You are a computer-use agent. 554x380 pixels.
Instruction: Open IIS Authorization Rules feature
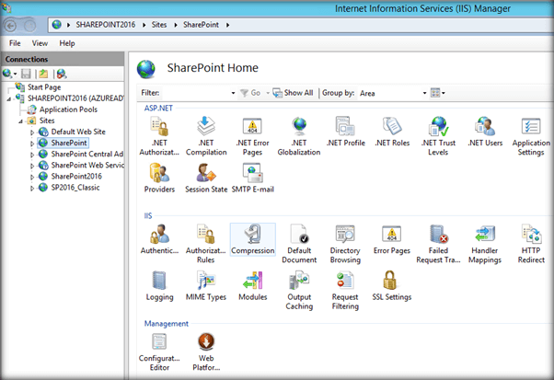(x=205, y=244)
